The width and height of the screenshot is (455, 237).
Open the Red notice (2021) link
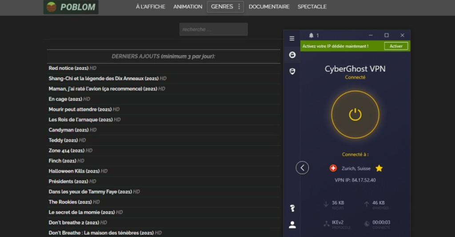[x=68, y=68]
